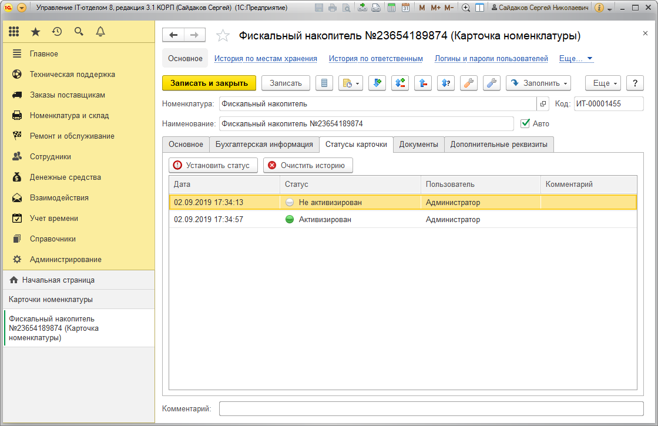Click the M+ memory add button
658x426 pixels.
click(435, 8)
